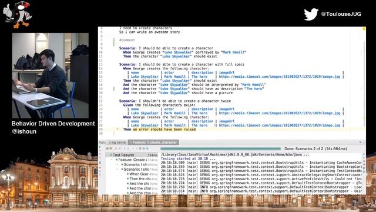Click the Twitter bird icon
Screen dimensions: 376x212
311,14
